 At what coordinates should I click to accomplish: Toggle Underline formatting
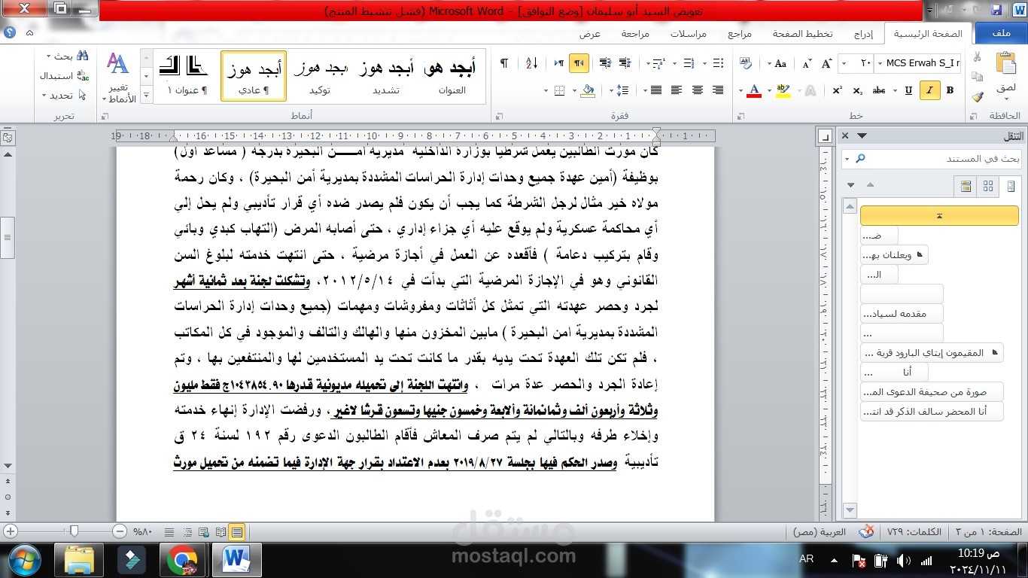tap(908, 90)
